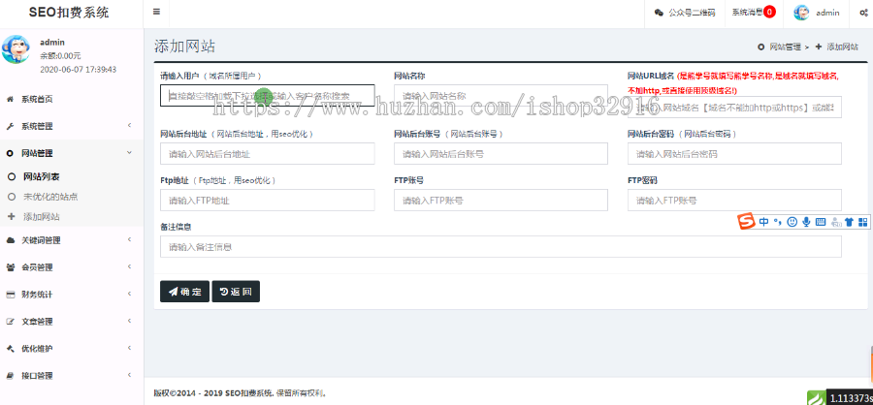The height and width of the screenshot is (405, 873).
Task: Click the Sogou input method S logo
Action: pos(746,222)
